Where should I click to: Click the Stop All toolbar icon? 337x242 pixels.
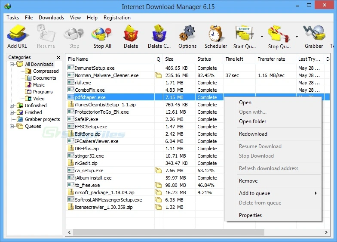(x=102, y=34)
